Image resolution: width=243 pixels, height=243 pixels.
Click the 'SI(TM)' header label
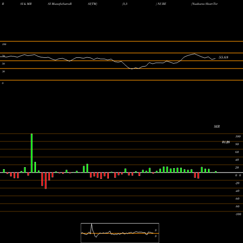tap(92, 4)
